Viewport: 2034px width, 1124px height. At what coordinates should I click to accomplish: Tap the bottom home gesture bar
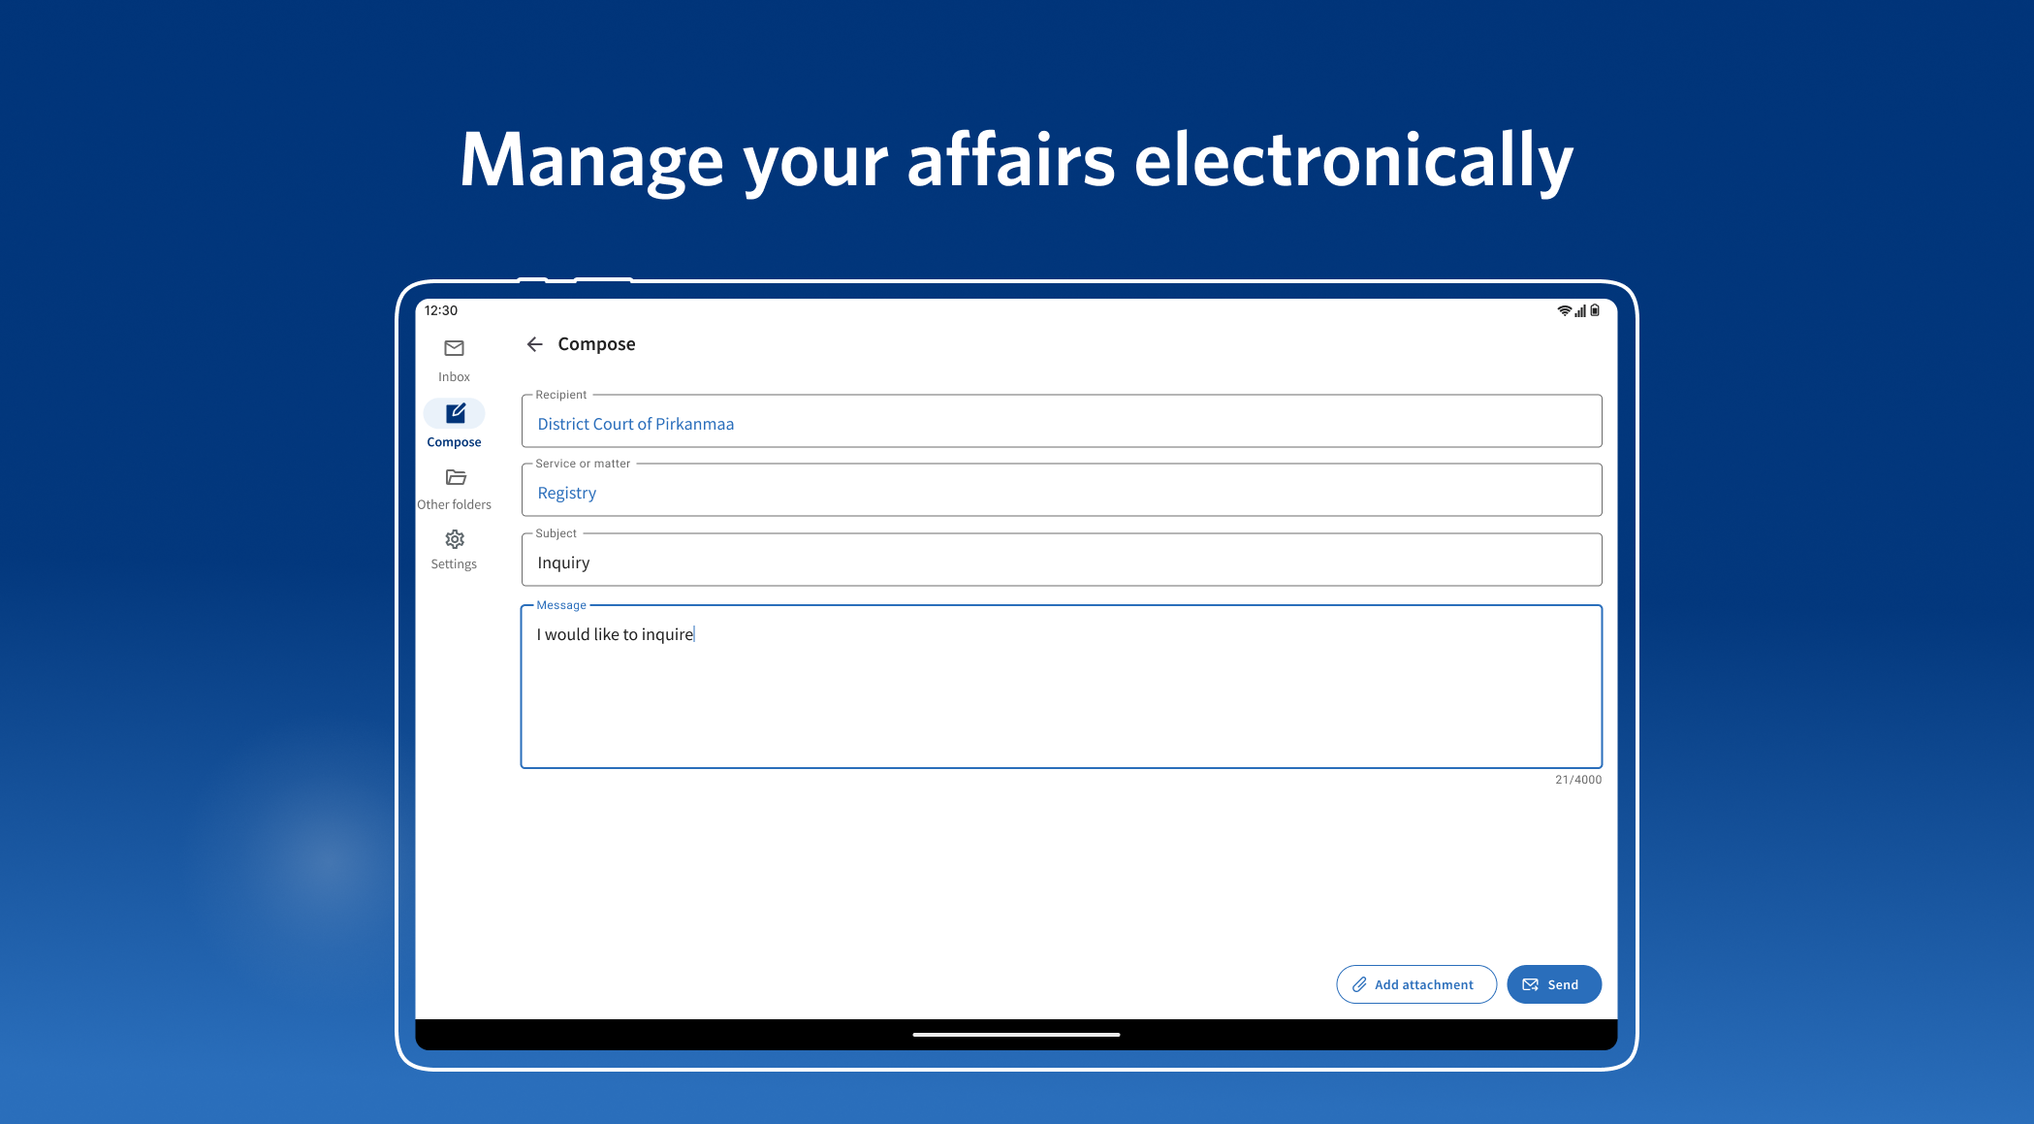pos(1016,1035)
